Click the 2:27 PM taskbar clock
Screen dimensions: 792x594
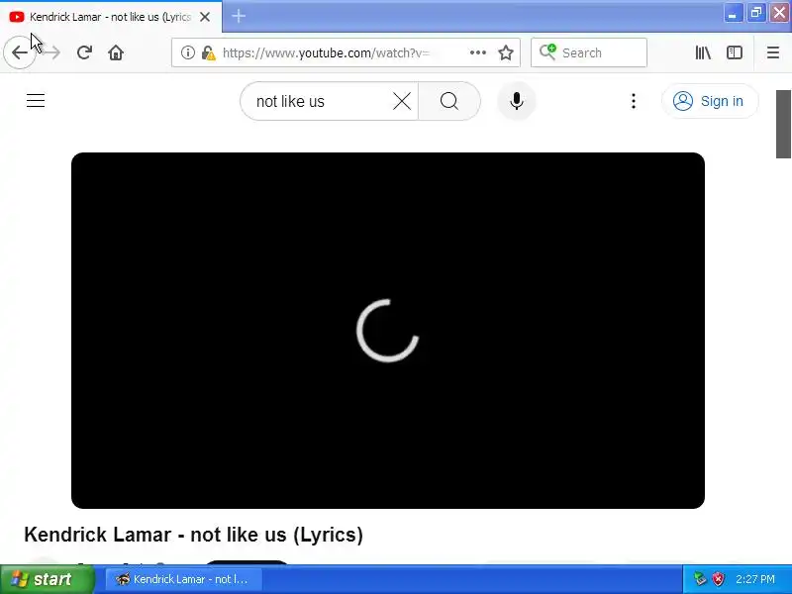click(755, 579)
